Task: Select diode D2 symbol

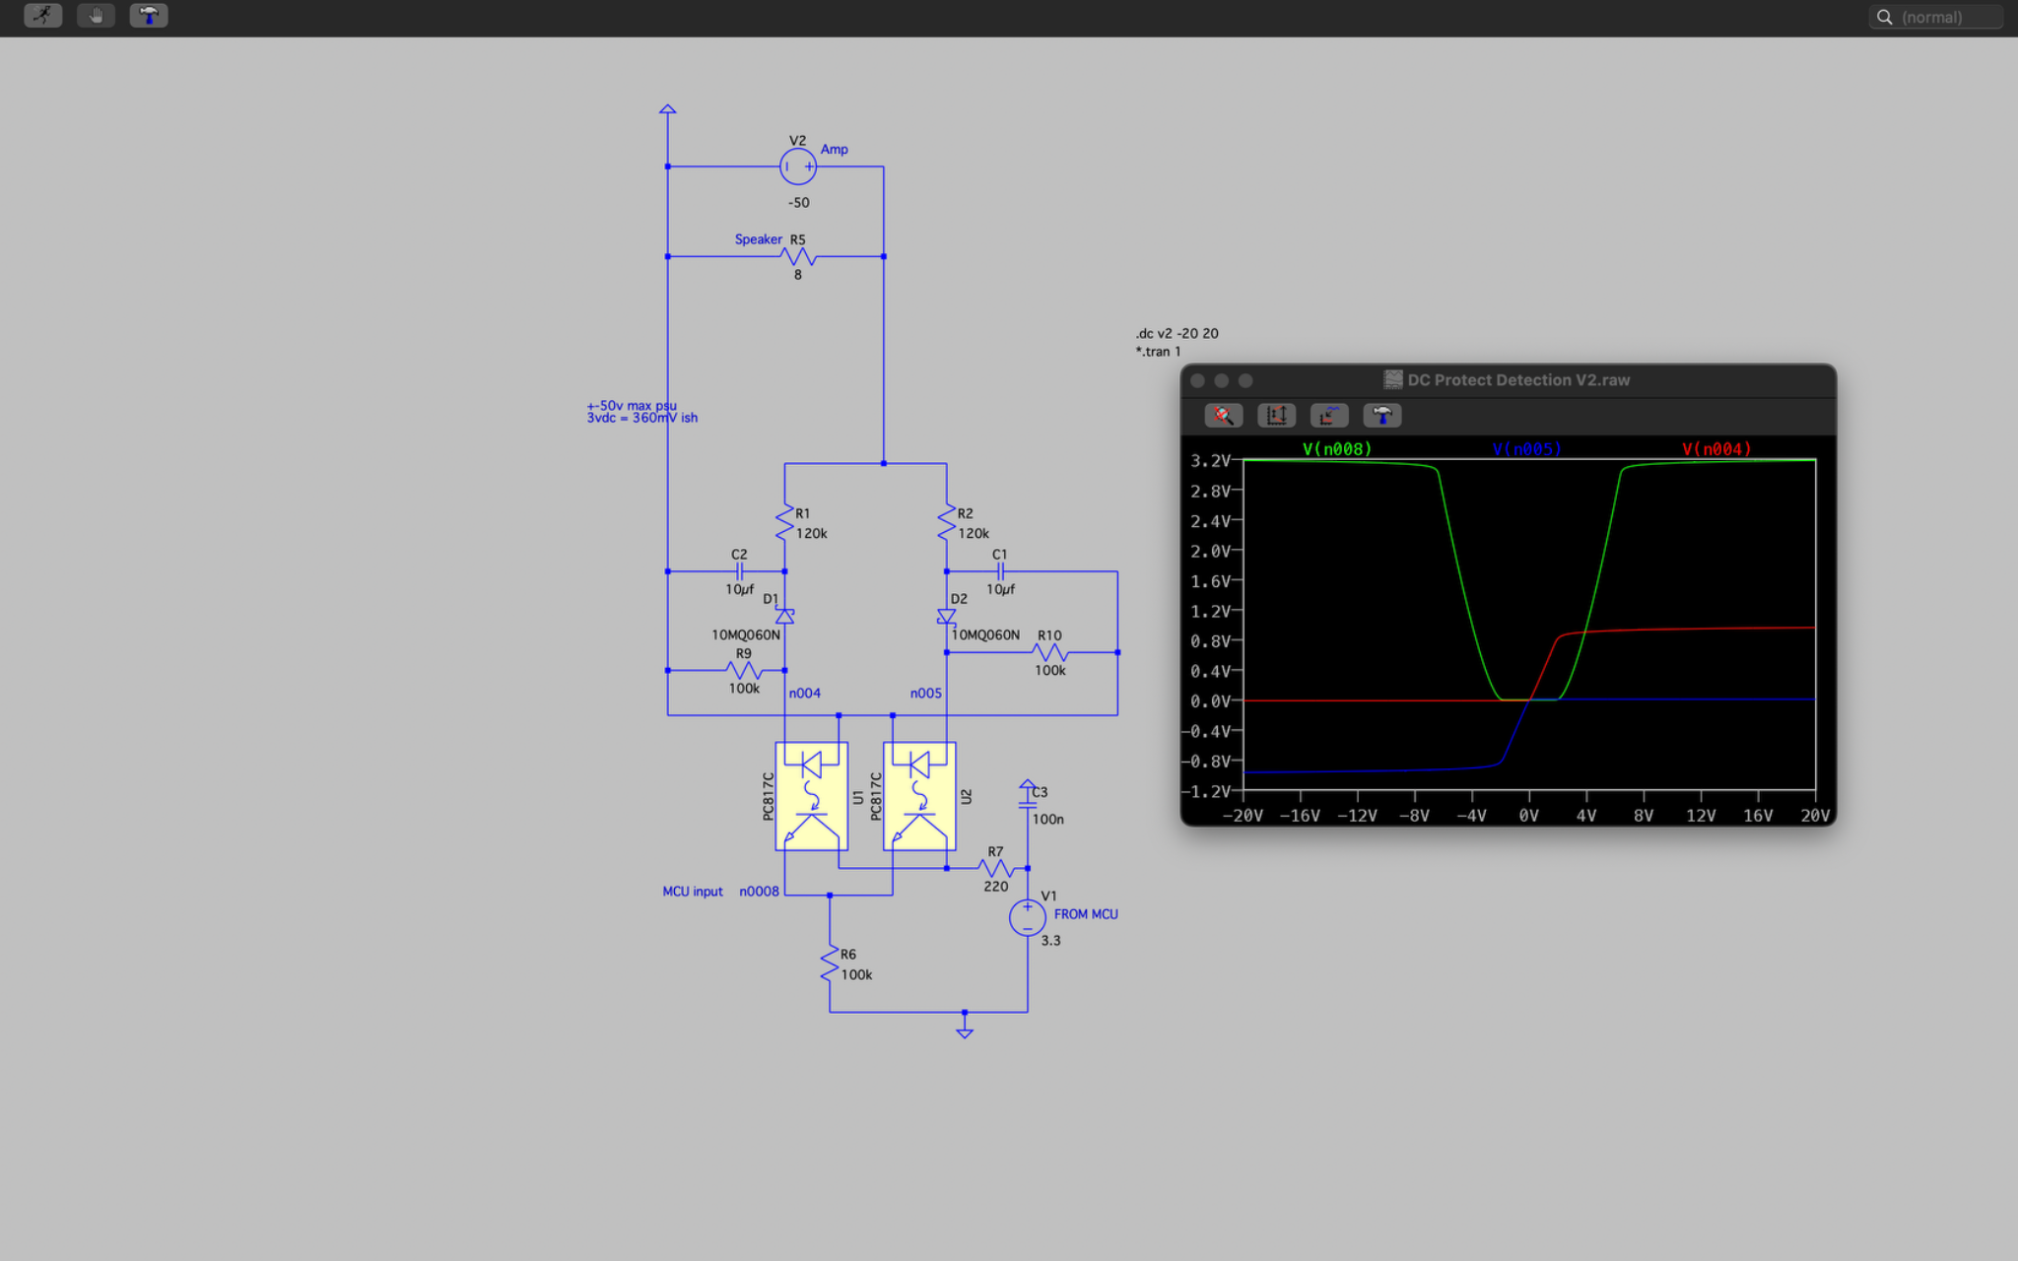Action: point(947,616)
